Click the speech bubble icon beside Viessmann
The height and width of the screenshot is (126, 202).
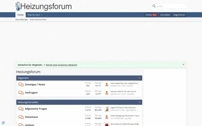click(21, 117)
